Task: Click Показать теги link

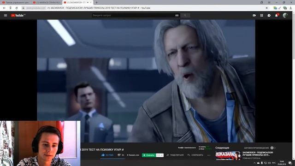Action: (133, 155)
